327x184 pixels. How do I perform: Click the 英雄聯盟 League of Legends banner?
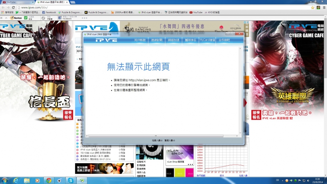293,96
